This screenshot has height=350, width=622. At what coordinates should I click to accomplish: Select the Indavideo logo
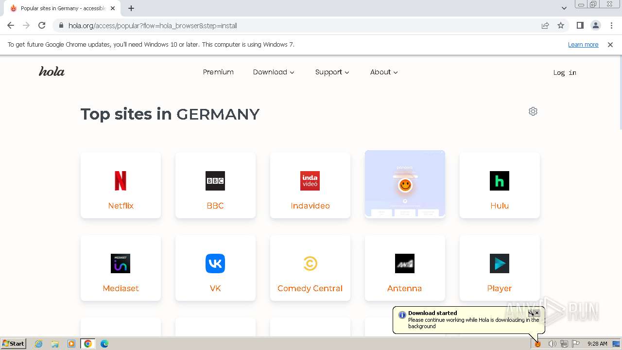coord(310,181)
